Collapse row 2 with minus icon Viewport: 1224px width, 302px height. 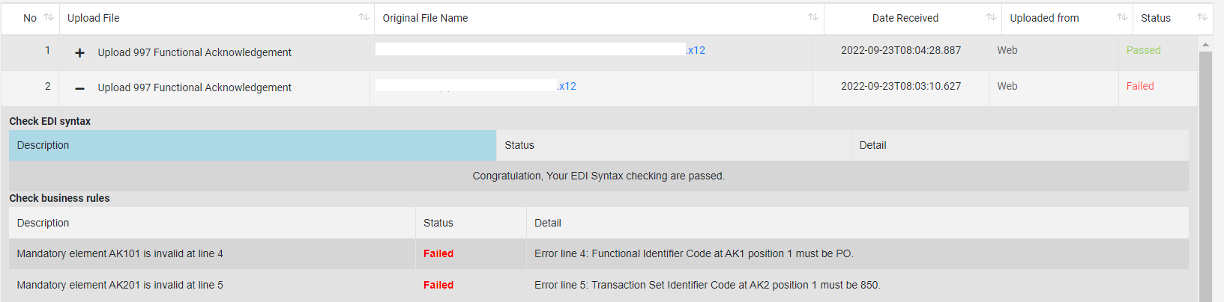tap(79, 88)
